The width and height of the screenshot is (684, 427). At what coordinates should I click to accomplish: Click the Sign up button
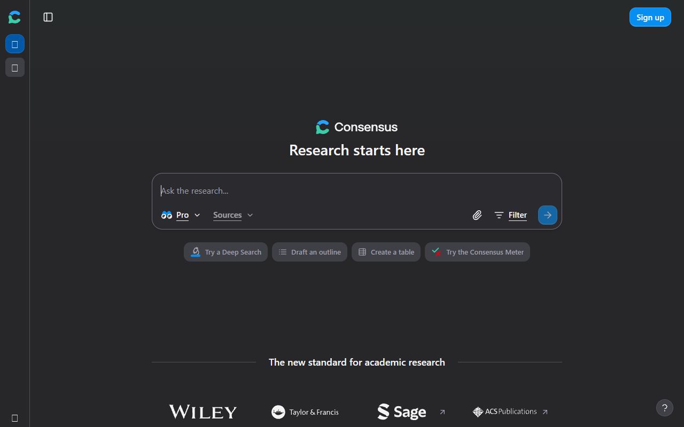point(650,17)
